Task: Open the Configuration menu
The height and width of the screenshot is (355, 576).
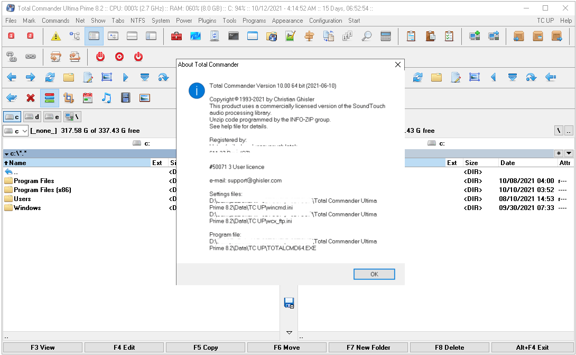Action: point(326,21)
